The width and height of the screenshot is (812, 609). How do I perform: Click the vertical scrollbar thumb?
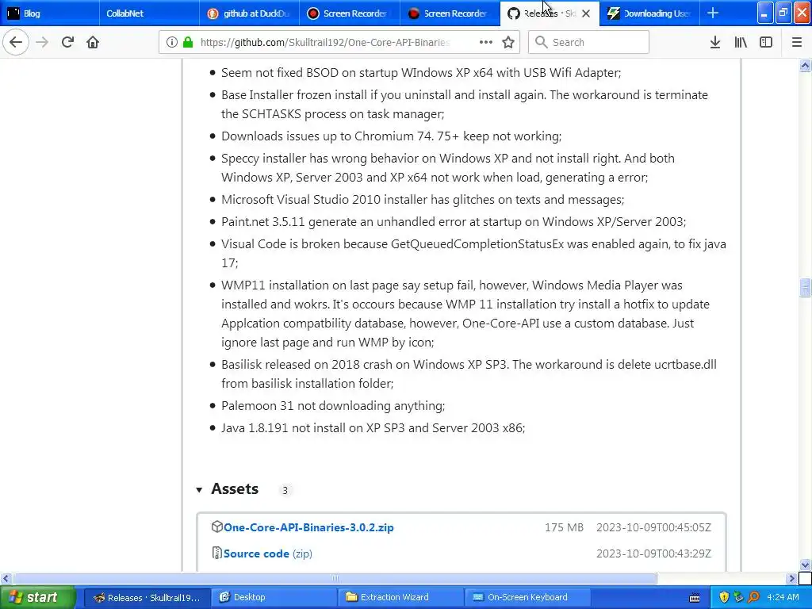[x=805, y=287]
